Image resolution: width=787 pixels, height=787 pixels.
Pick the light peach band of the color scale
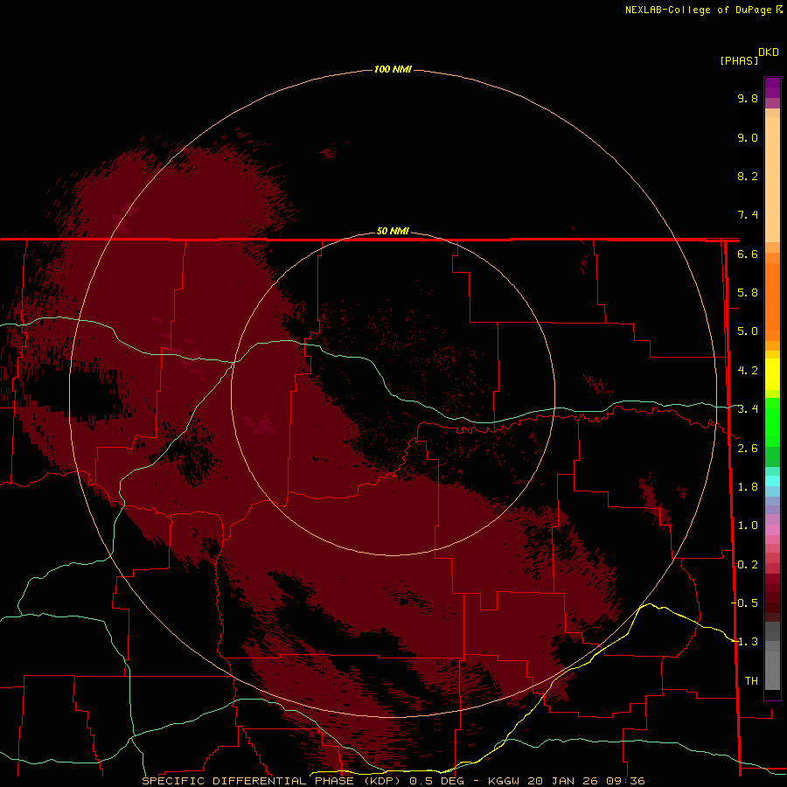772,179
